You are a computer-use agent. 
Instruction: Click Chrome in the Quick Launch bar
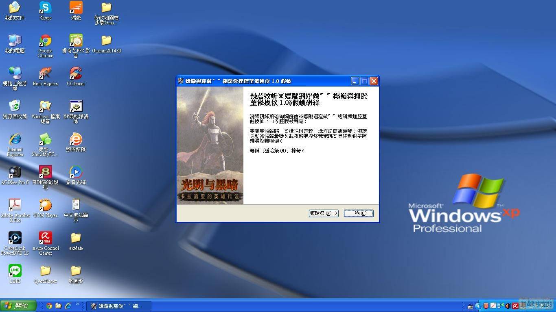pos(49,306)
